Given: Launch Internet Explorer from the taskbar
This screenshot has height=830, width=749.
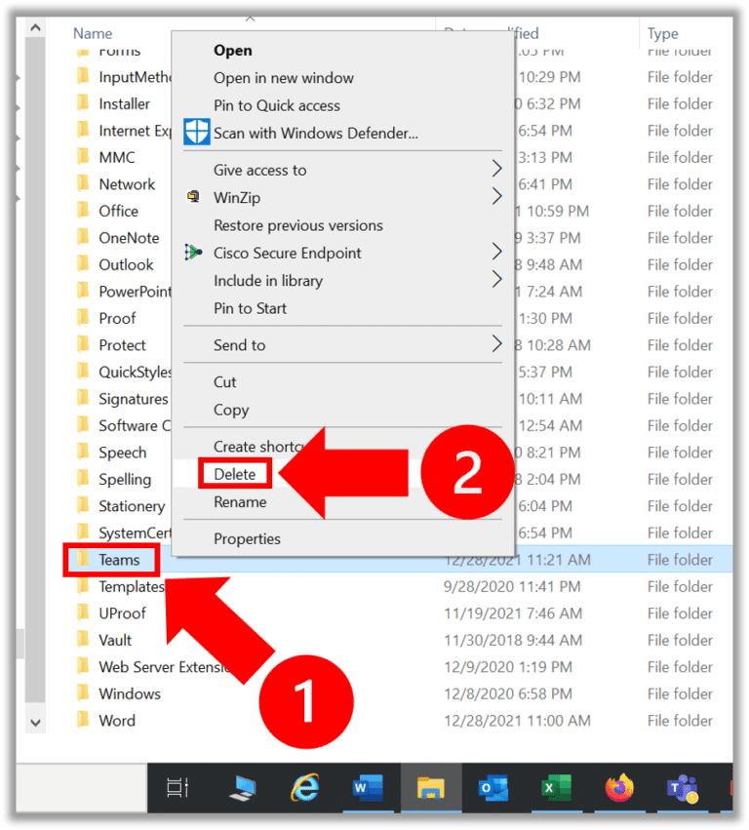Looking at the screenshot, I should [x=304, y=787].
